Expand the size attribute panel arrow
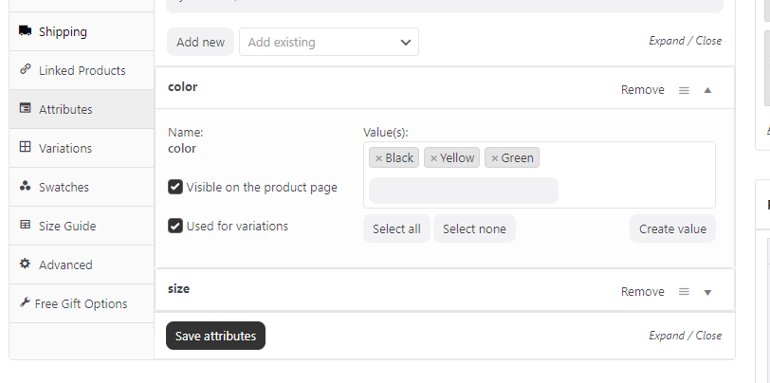 pos(707,292)
